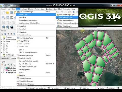The image size is (122, 92).
Task: Click filter legend icon in Layers panel
Action: click(x=11, y=65)
